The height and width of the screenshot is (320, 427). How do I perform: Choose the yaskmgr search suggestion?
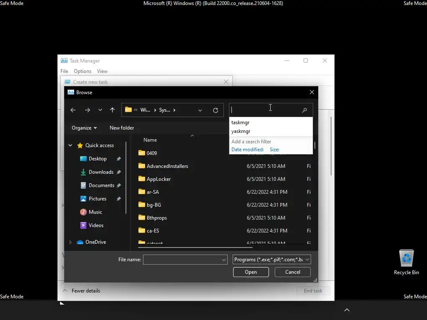coord(271,131)
